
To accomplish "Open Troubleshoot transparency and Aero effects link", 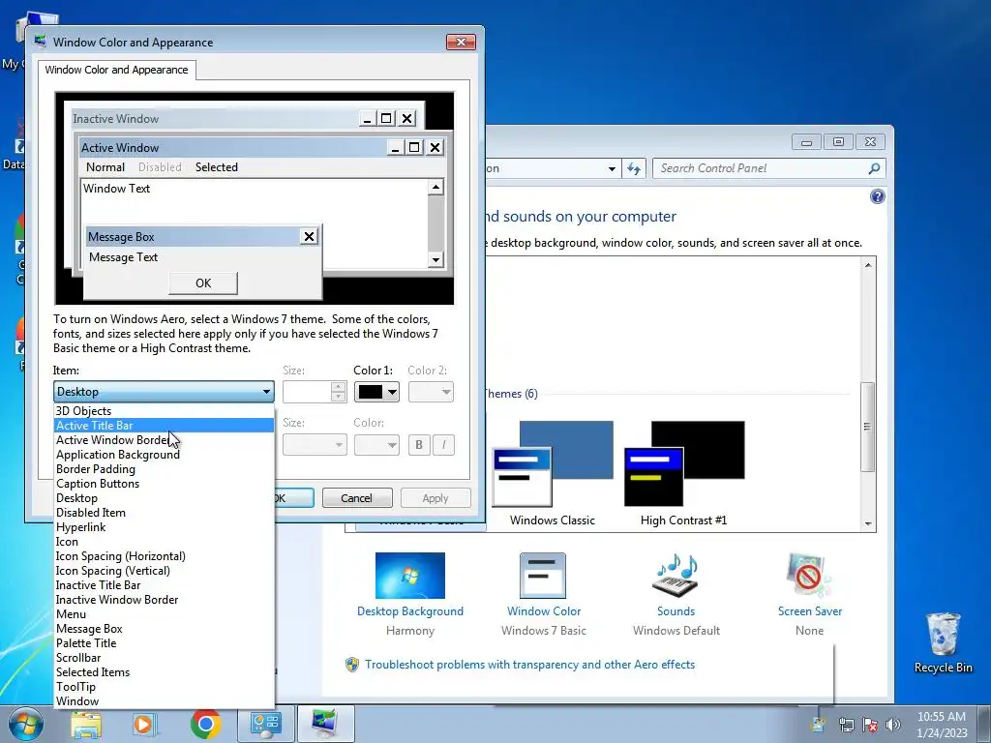I will (529, 665).
